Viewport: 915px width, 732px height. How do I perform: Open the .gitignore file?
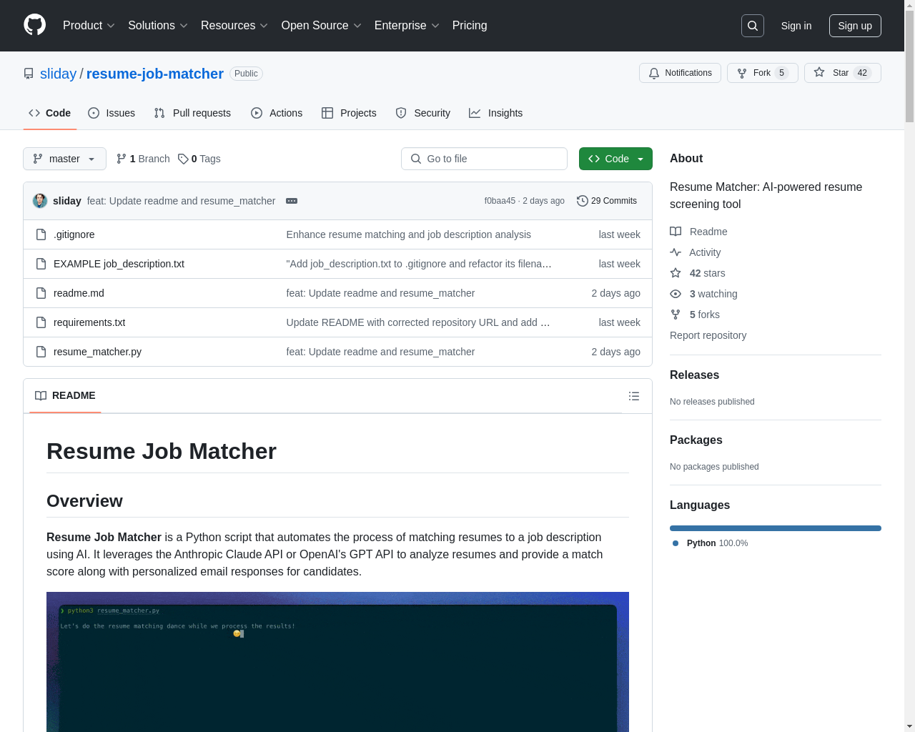[74, 234]
